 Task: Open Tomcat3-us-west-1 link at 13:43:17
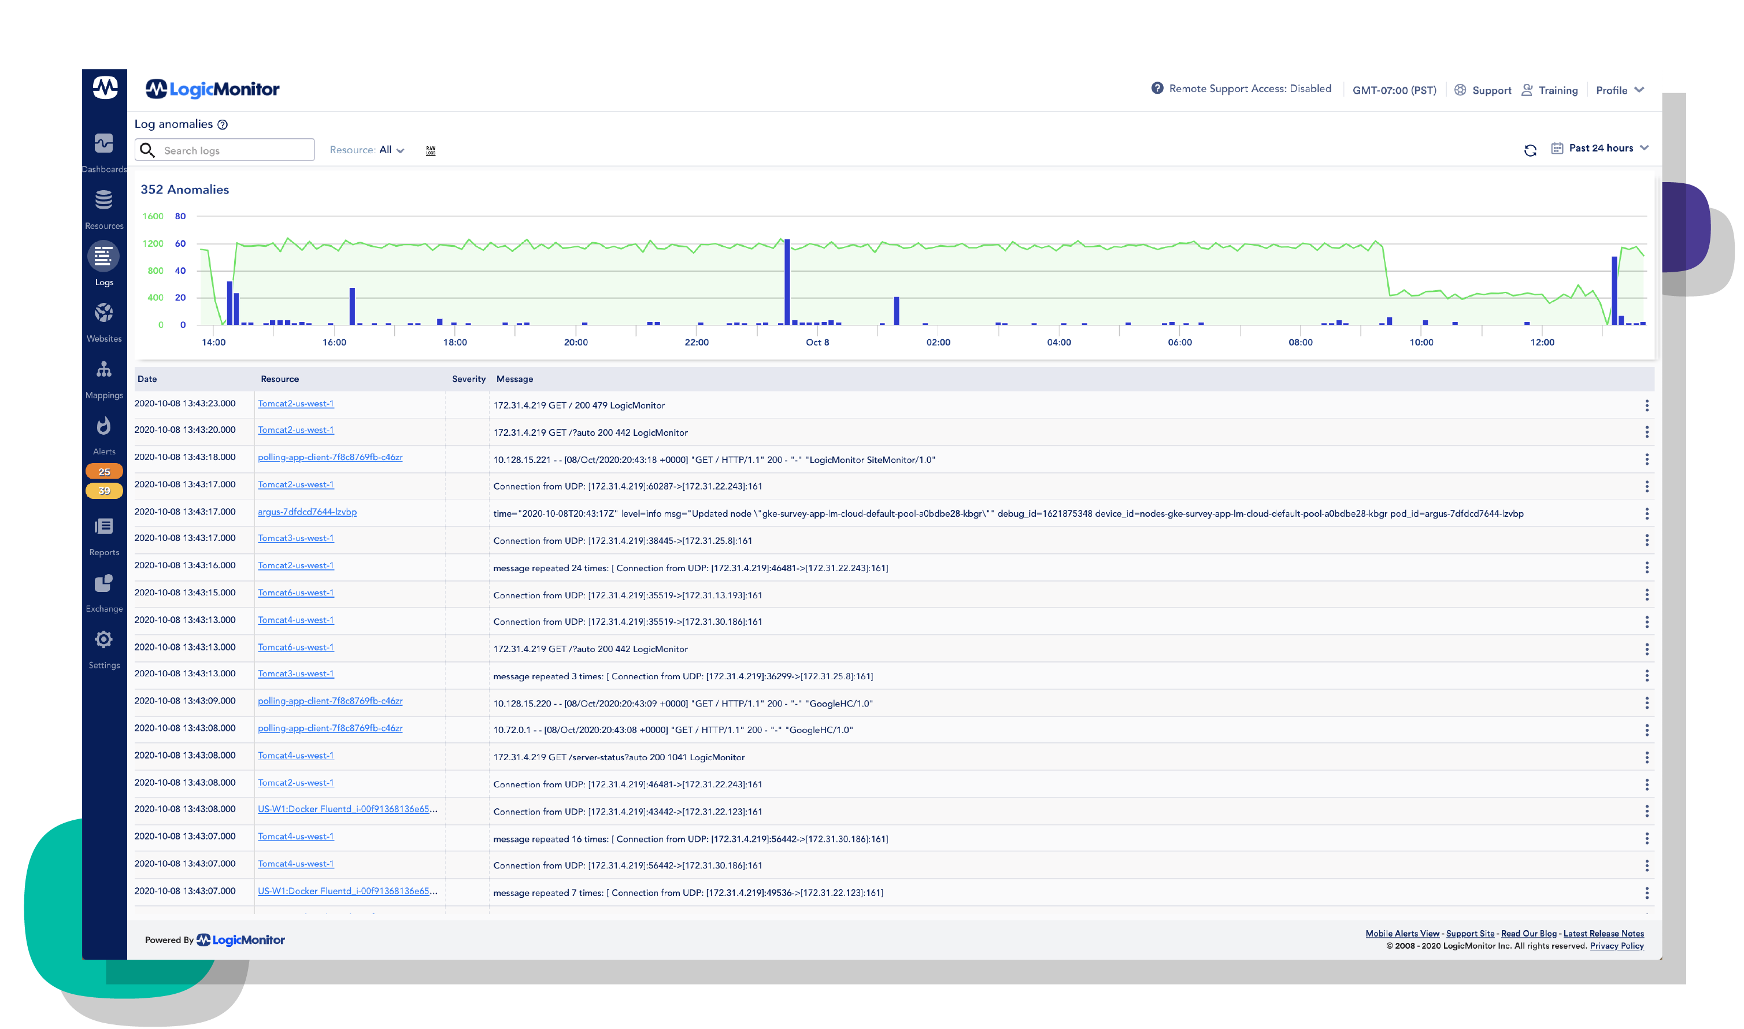click(296, 539)
